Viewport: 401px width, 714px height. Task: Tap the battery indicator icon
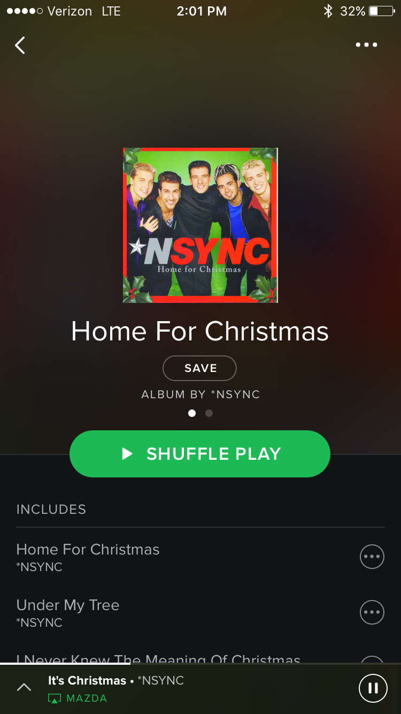381,11
